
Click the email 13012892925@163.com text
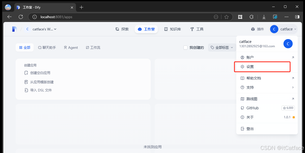click(x=257, y=46)
